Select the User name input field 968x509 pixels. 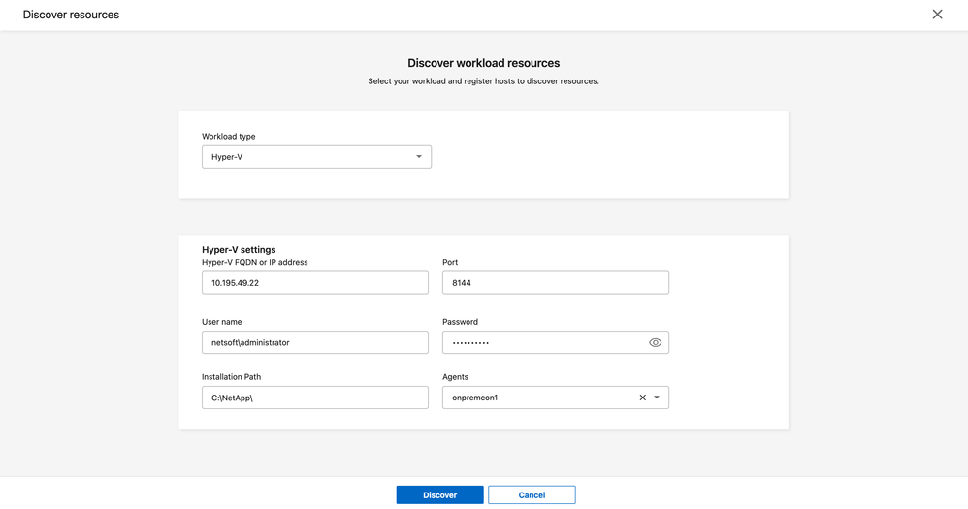click(x=314, y=342)
